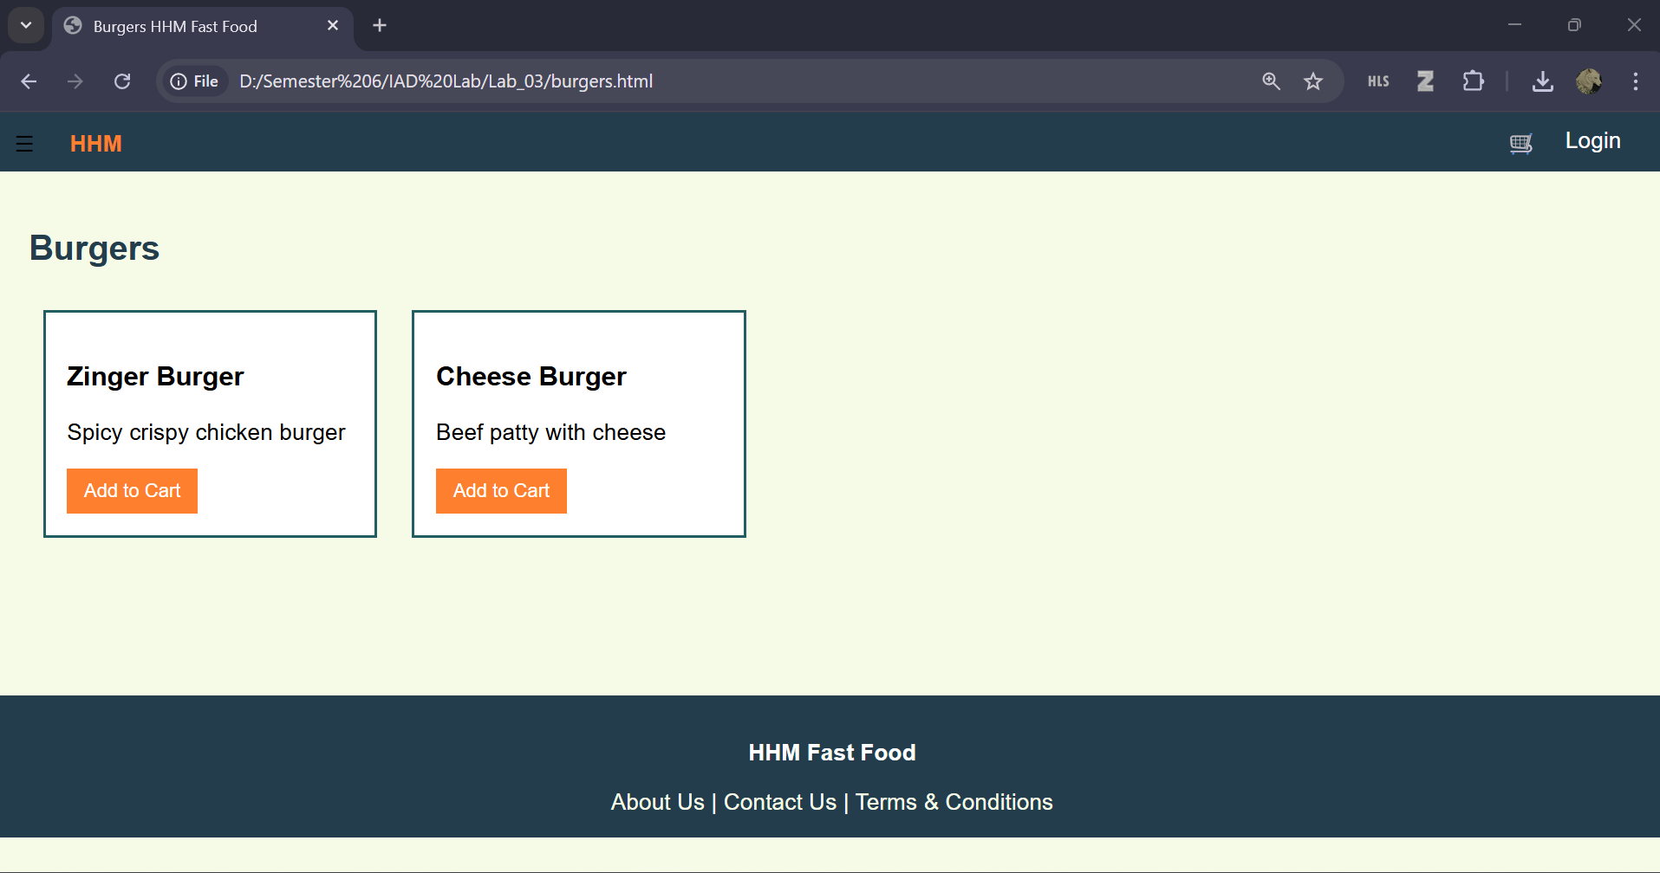Reload the burgers page
The height and width of the screenshot is (873, 1660).
(122, 81)
